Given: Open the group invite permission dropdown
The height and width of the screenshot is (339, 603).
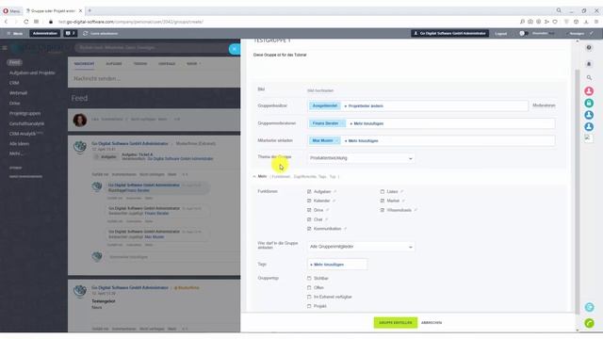Looking at the screenshot, I should pos(361,247).
